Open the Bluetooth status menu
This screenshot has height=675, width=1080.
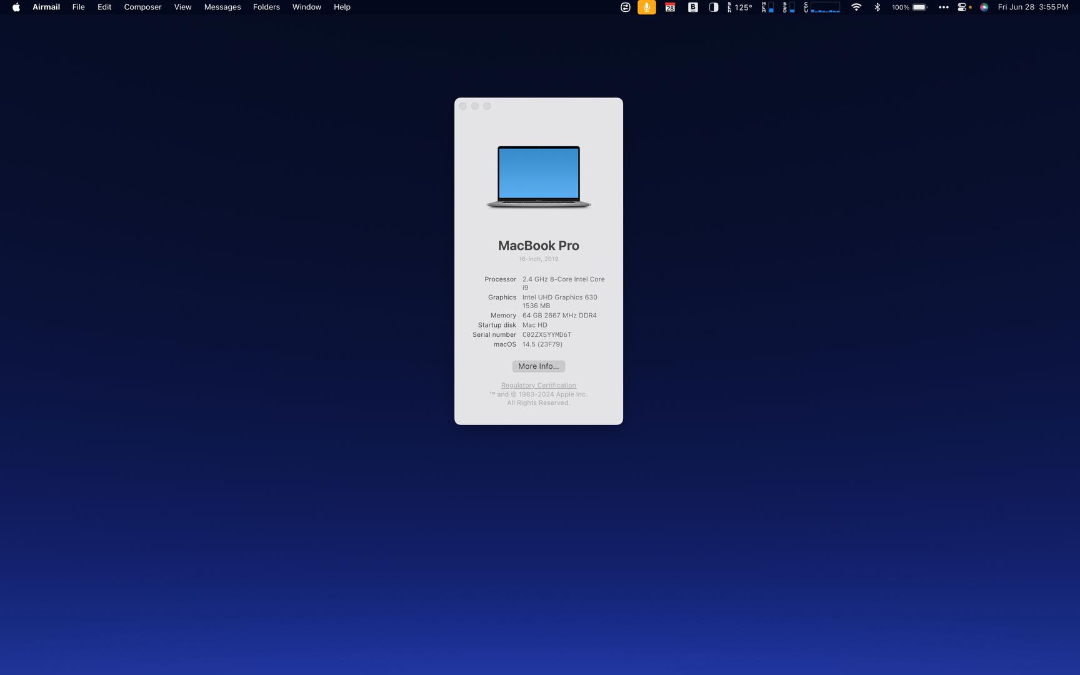click(x=877, y=7)
